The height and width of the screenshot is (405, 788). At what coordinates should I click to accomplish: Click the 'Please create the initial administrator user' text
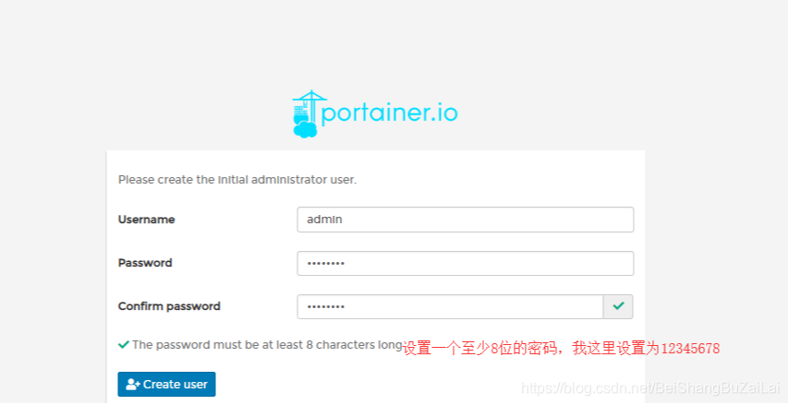point(237,180)
